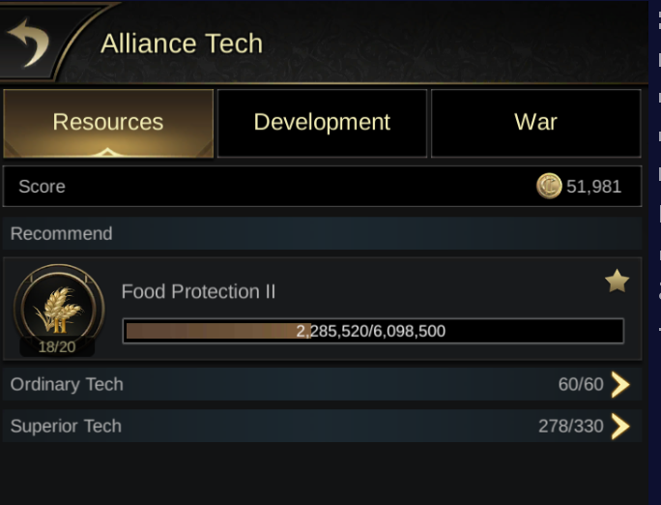Select the Resources tab

pos(108,123)
